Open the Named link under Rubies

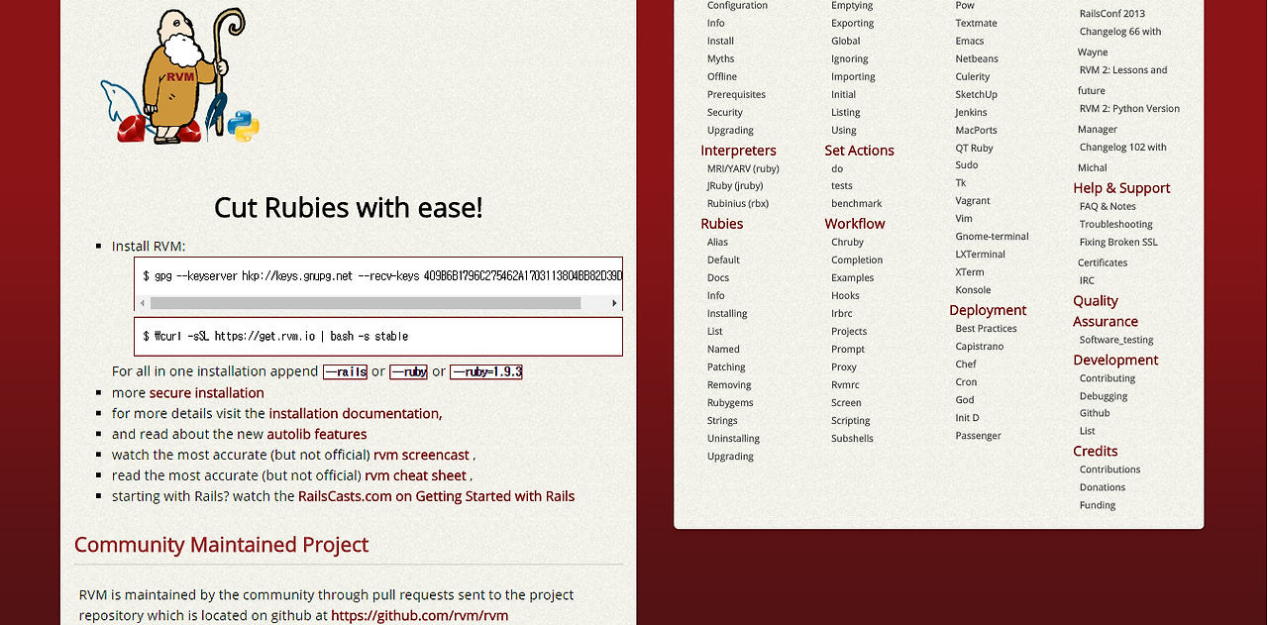tap(723, 350)
